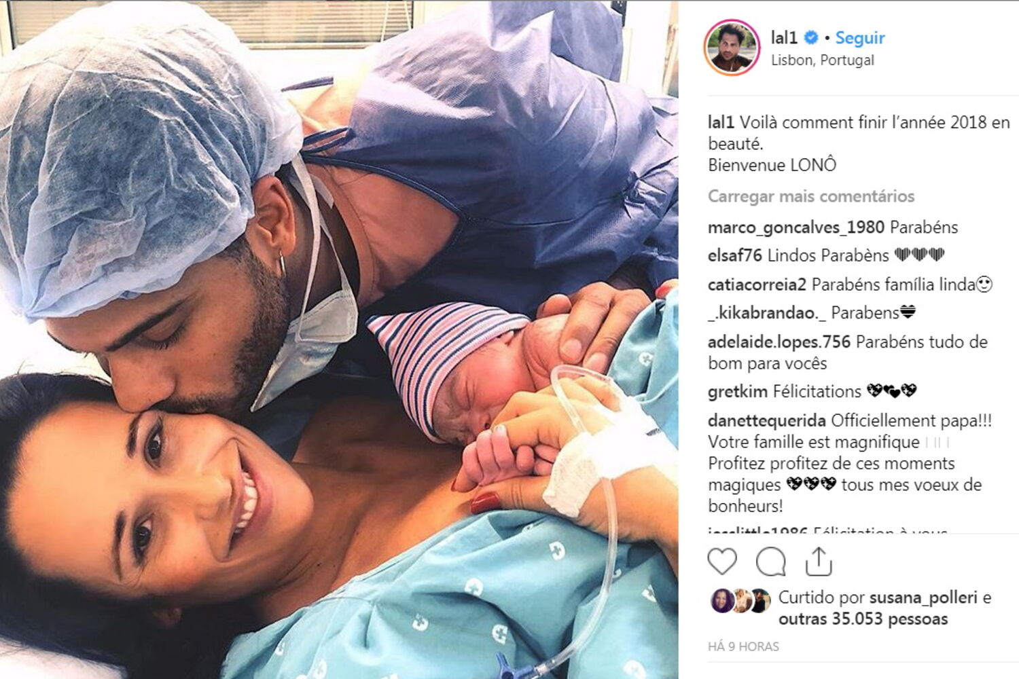
Task: Open the catiacorreia2 commenter profile
Action: pos(757,284)
